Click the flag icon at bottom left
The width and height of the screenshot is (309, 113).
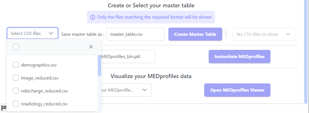click(x=4, y=107)
